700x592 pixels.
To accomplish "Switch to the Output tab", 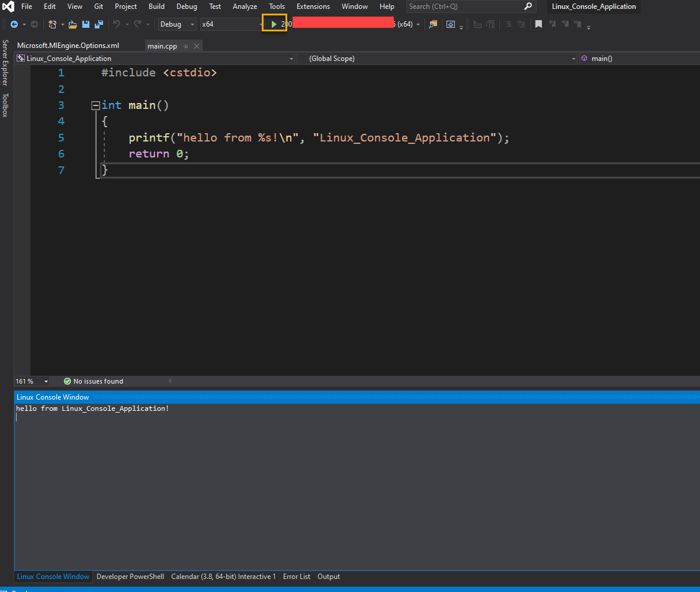I will coord(329,577).
